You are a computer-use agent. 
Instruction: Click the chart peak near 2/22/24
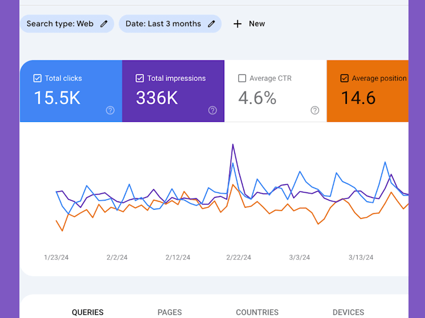[233, 144]
